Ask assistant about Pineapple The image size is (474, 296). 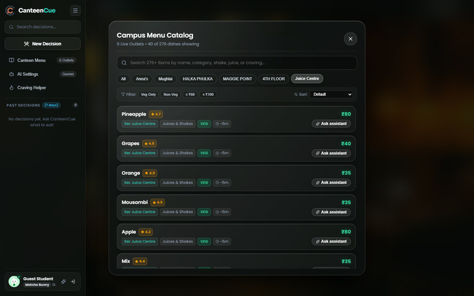pos(331,124)
